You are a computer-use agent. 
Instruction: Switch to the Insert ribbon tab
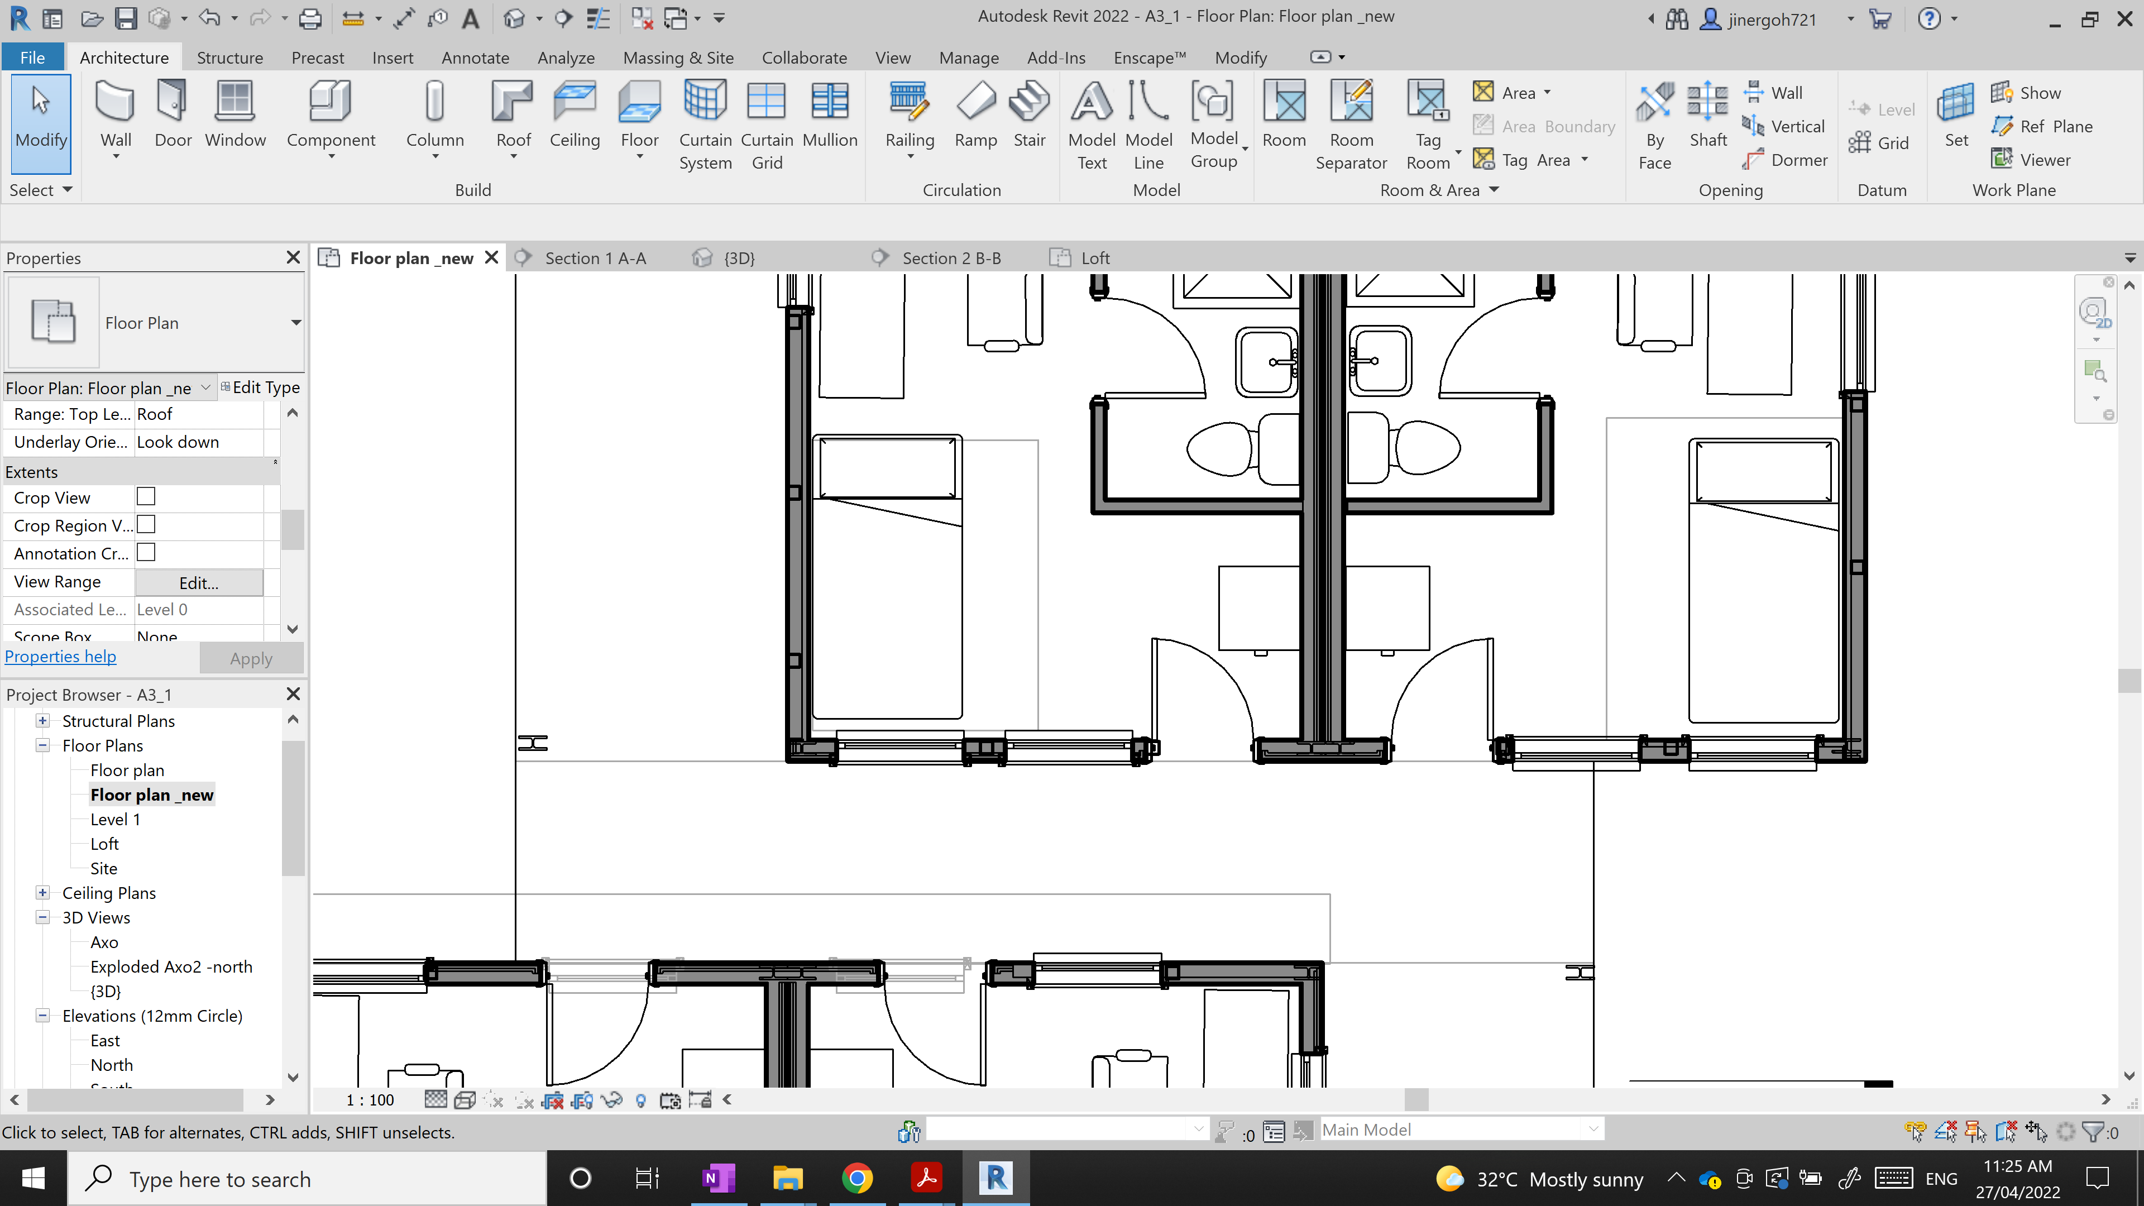tap(393, 56)
